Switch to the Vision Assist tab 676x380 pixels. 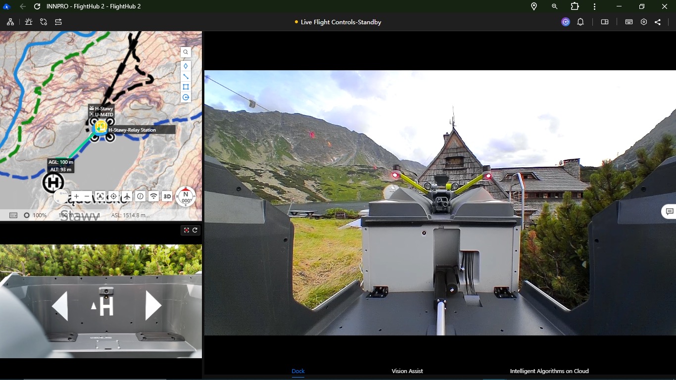(x=407, y=371)
